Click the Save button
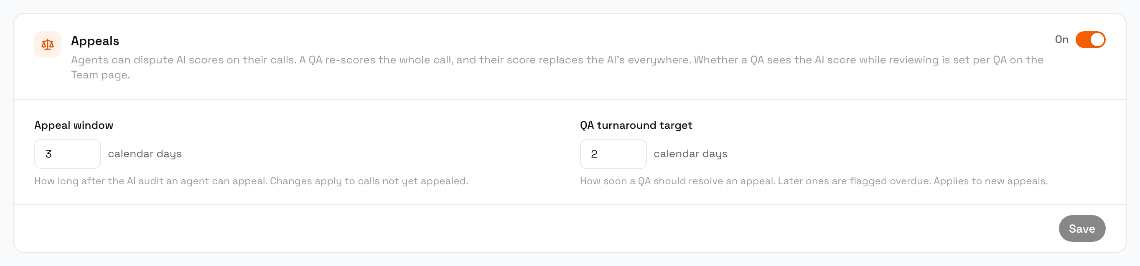This screenshot has height=266, width=1140. coord(1082,228)
